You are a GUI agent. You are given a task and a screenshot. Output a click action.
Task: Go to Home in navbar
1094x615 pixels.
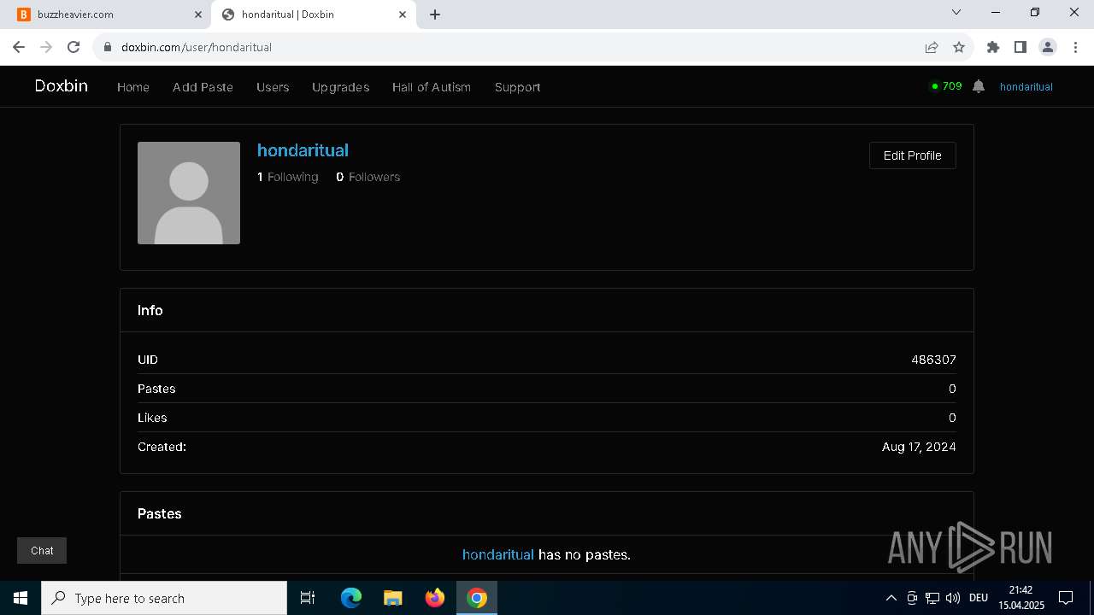(133, 87)
